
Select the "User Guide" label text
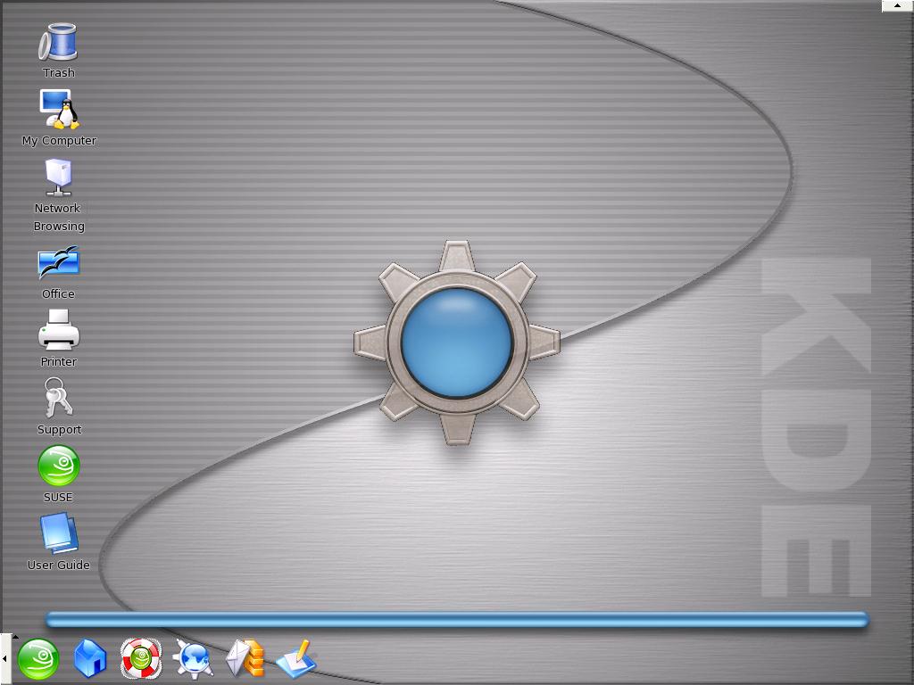point(58,565)
